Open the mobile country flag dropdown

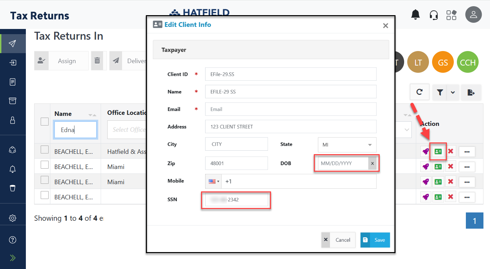click(213, 181)
